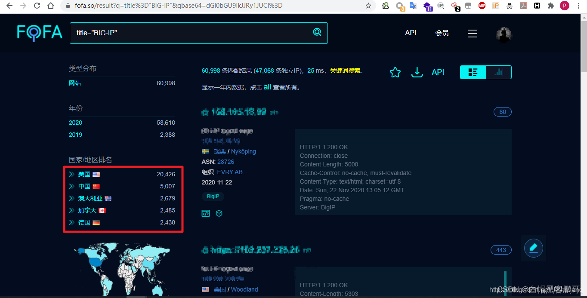This screenshot has width=587, height=298.
Task: Click the 美国 link in second result
Action: tap(220, 289)
